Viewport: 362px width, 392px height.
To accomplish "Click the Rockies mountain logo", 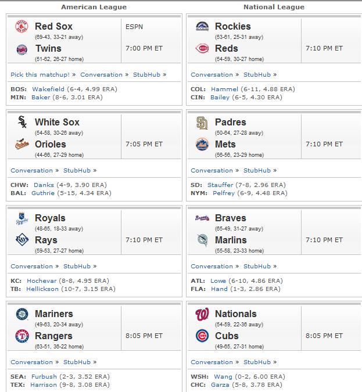I will coord(202,26).
